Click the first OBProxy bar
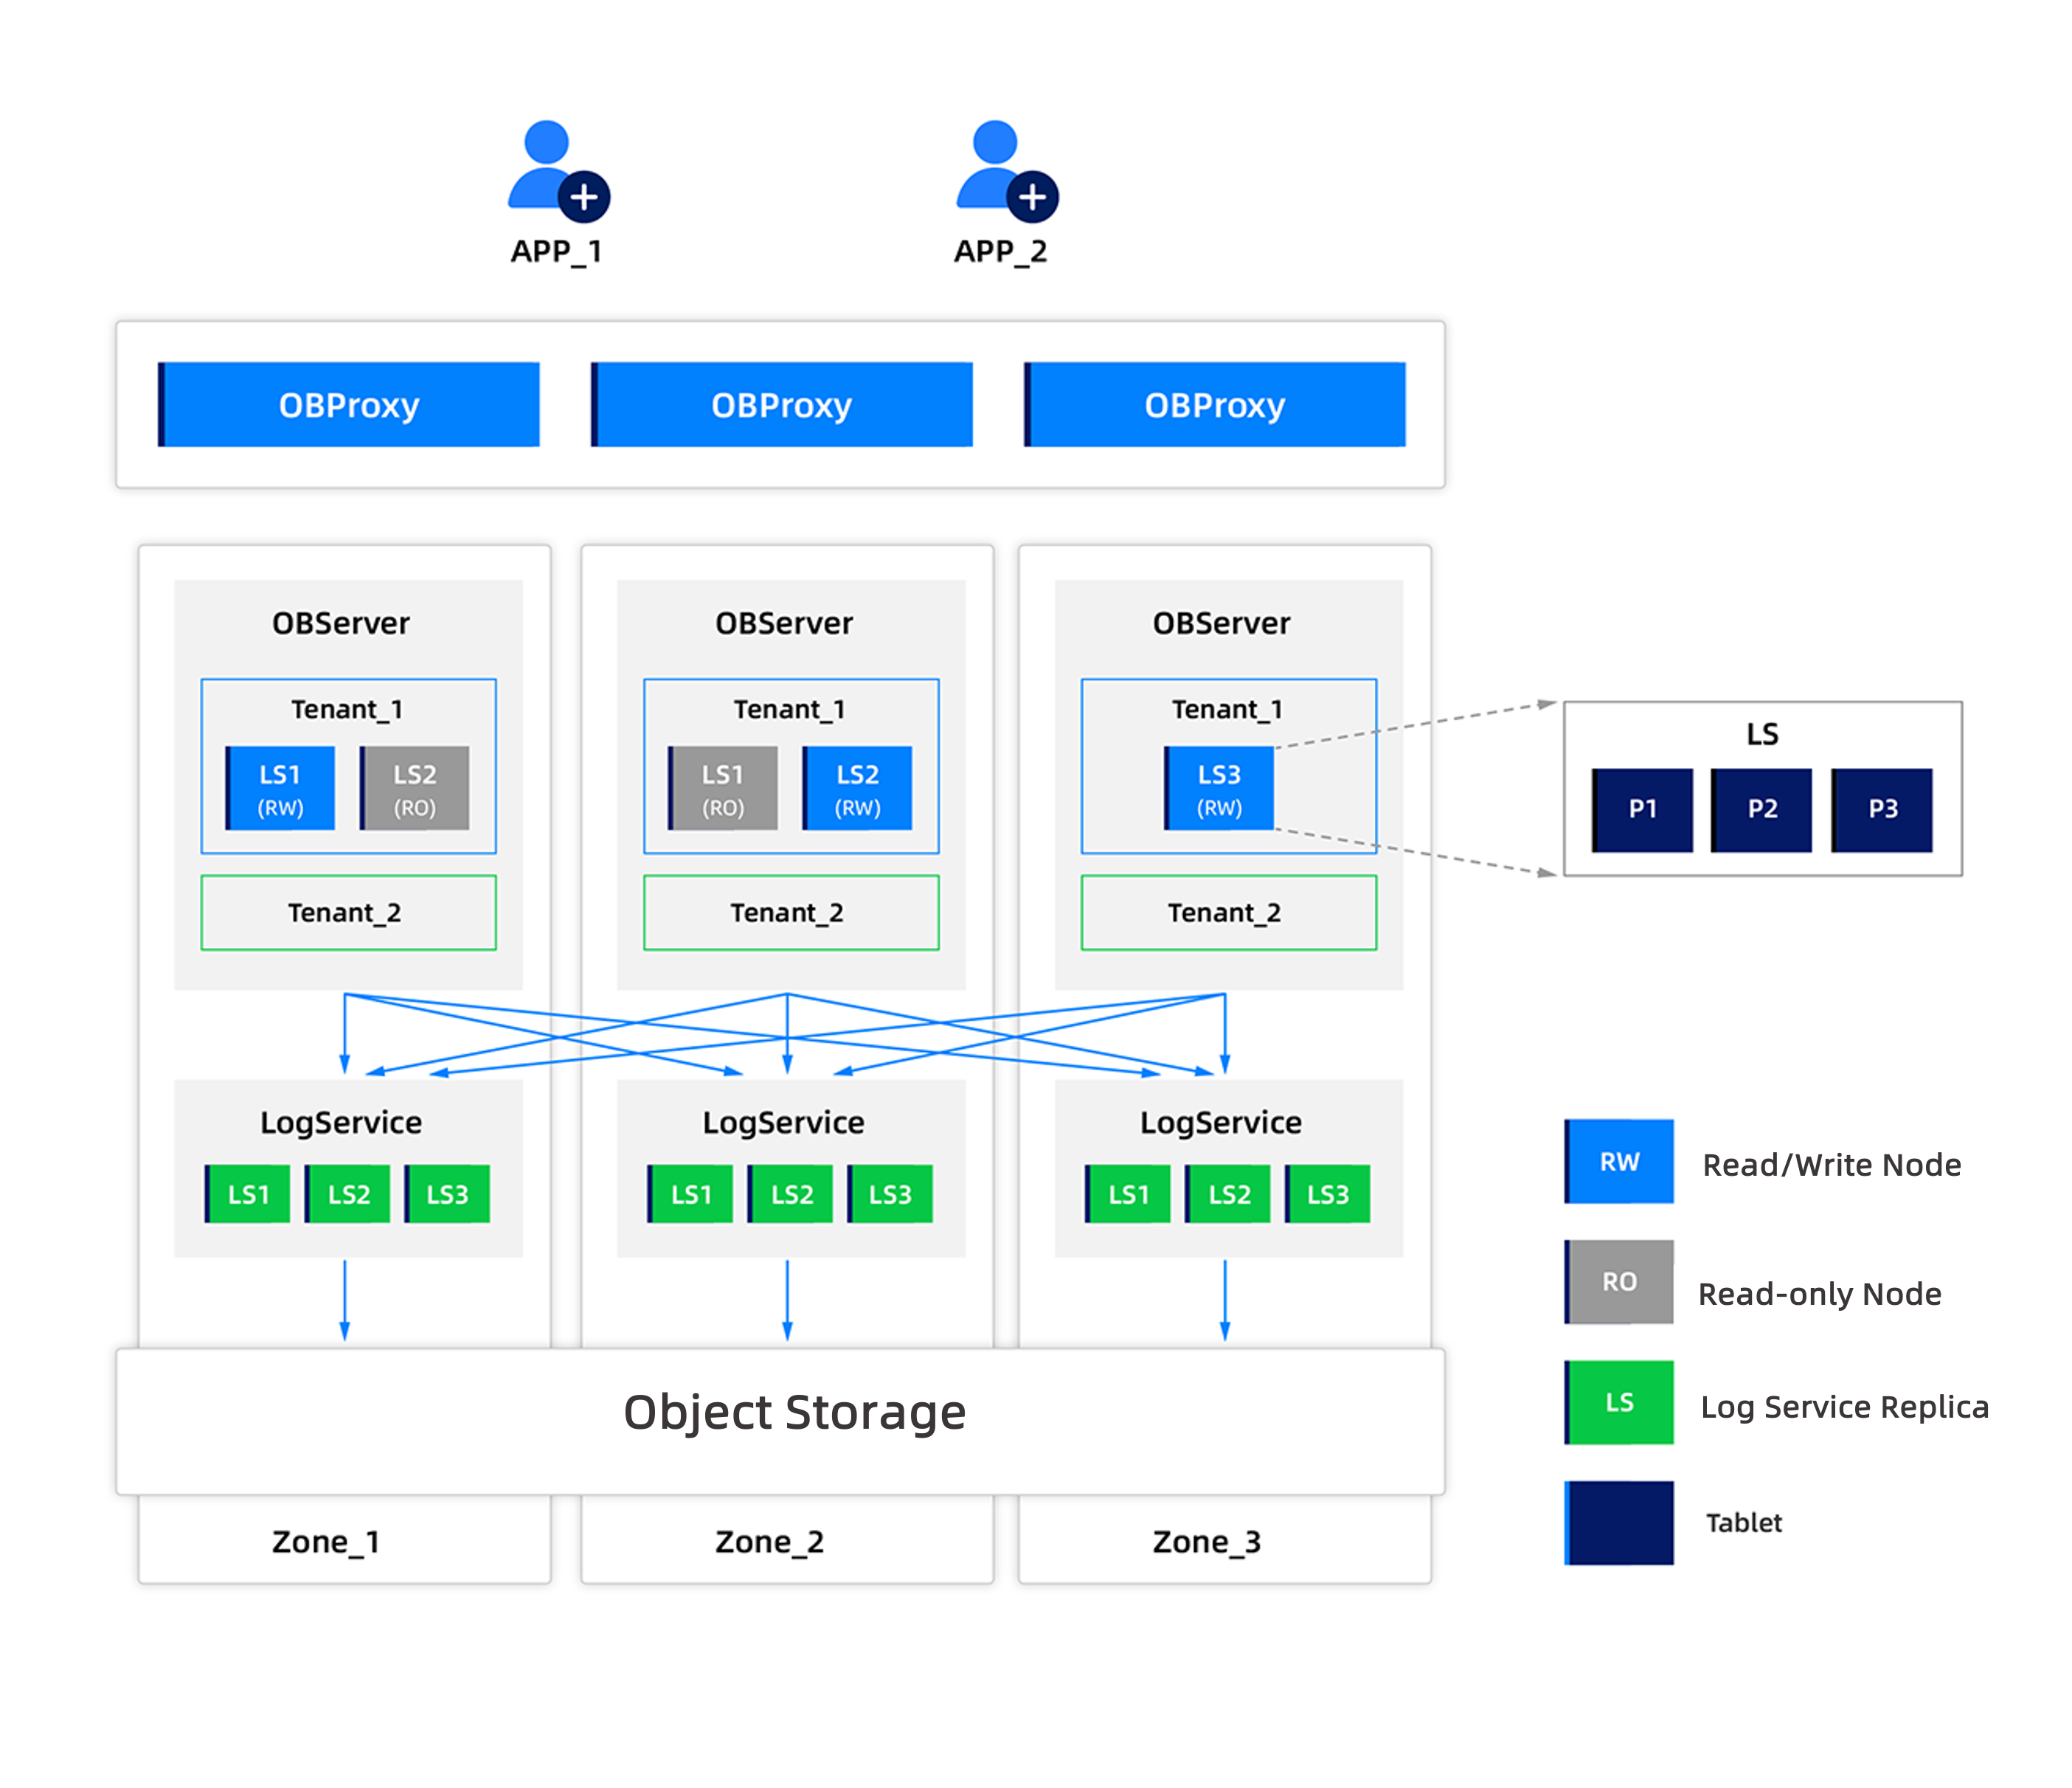The height and width of the screenshot is (1788, 2072). click(350, 404)
